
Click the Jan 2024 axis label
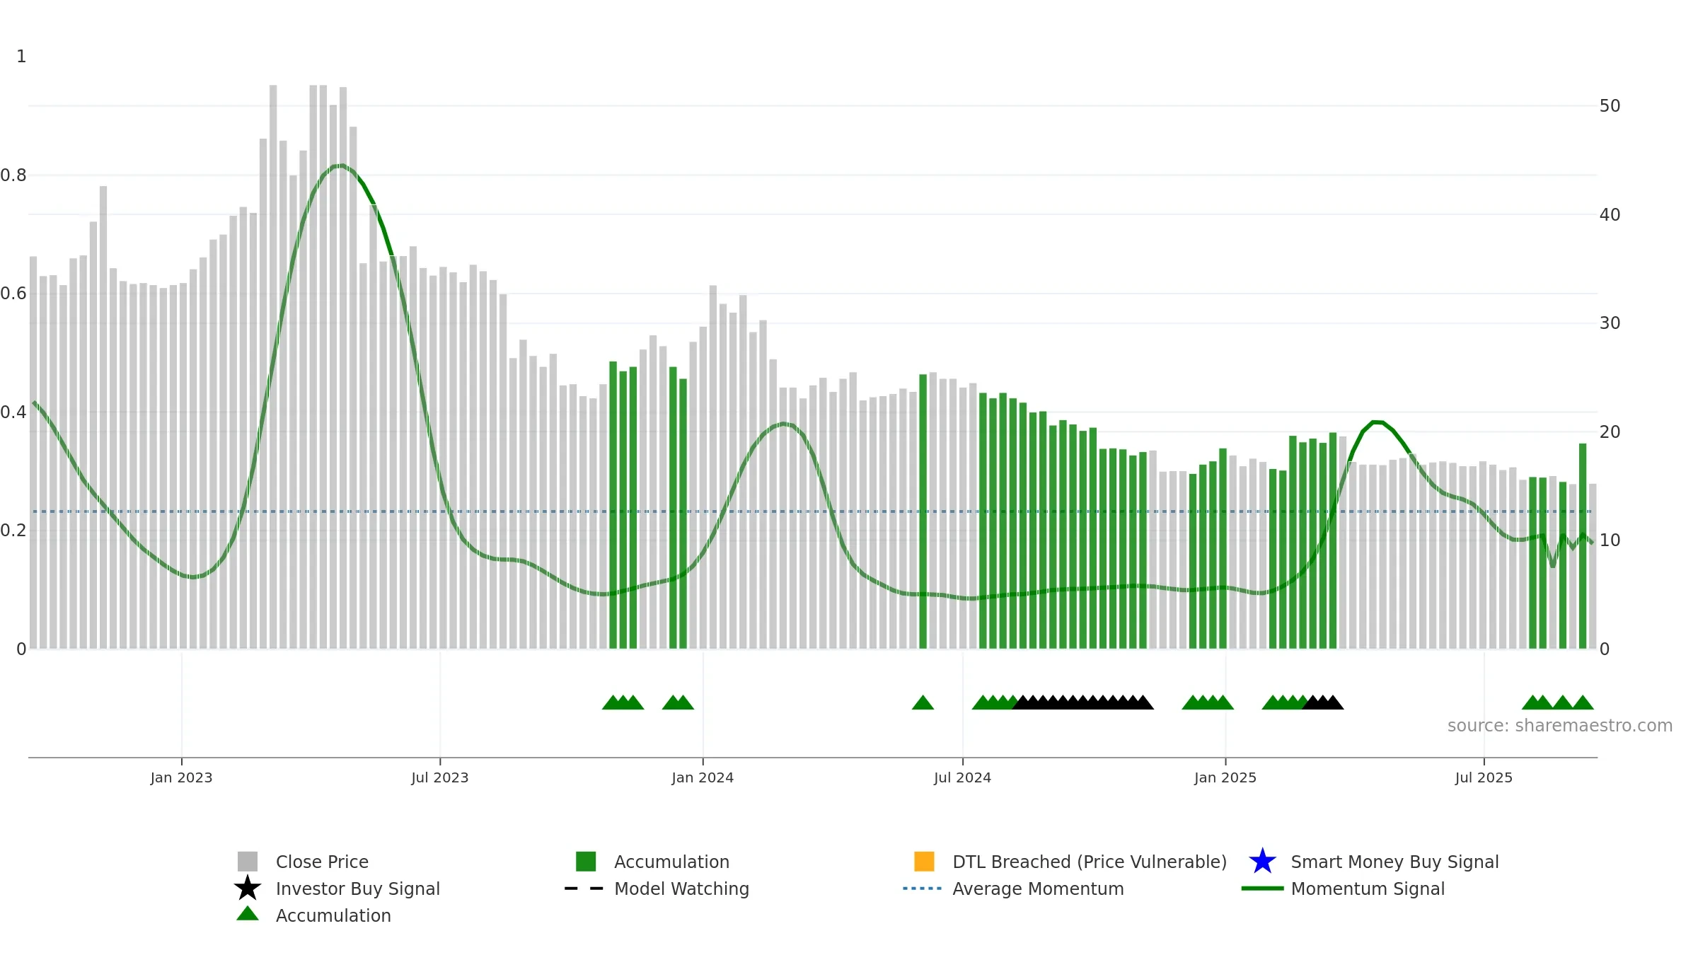pos(703,777)
